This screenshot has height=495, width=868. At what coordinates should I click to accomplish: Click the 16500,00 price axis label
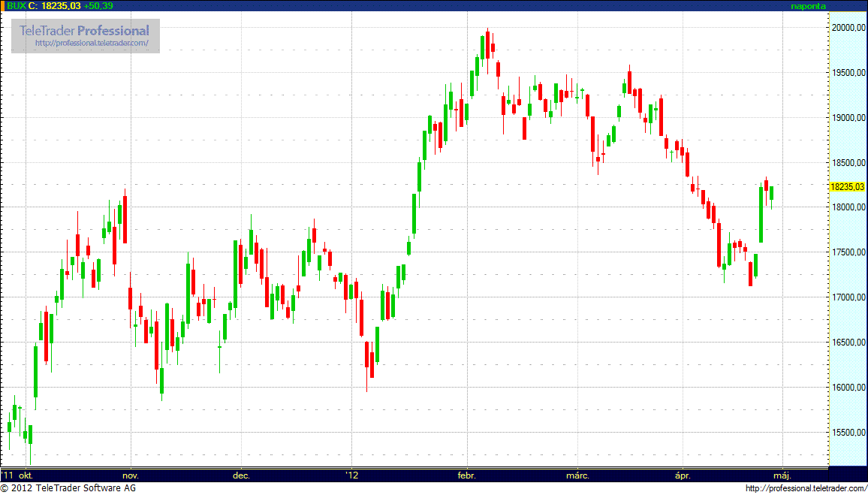tap(848, 343)
